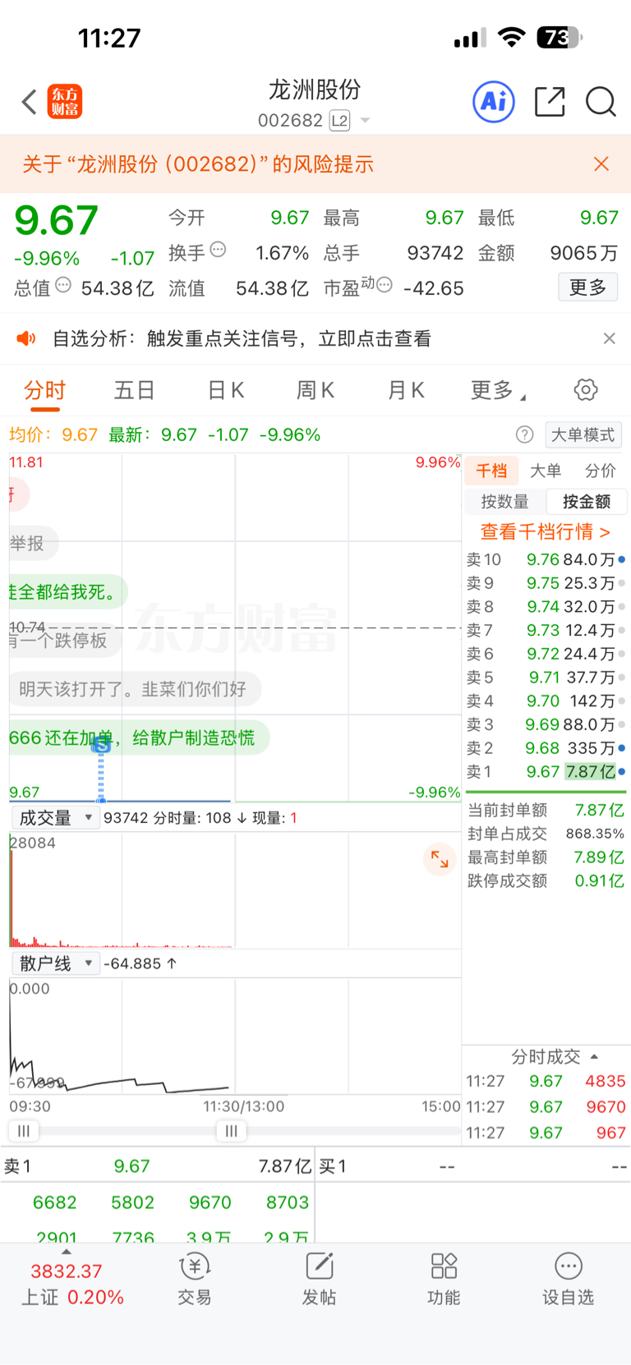Switch to the 日K tab
631x1365 pixels.
coord(226,390)
